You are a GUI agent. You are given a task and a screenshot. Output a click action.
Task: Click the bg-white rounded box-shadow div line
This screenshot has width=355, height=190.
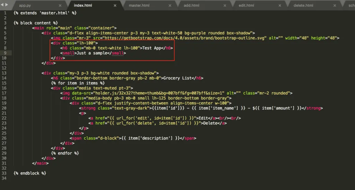tap(100, 73)
